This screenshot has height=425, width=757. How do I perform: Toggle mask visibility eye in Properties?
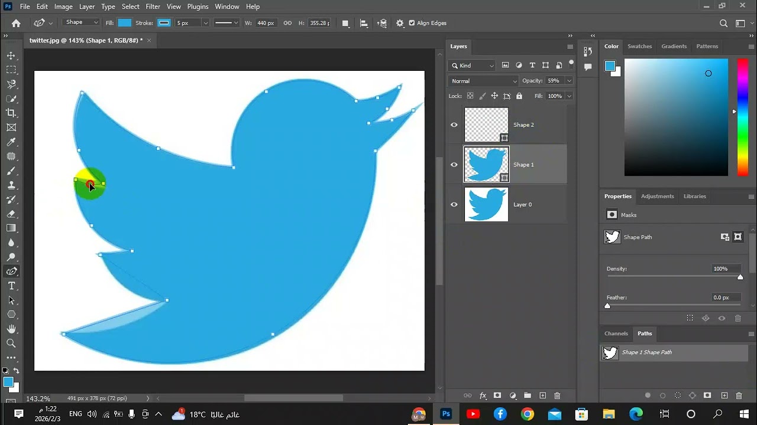(722, 318)
